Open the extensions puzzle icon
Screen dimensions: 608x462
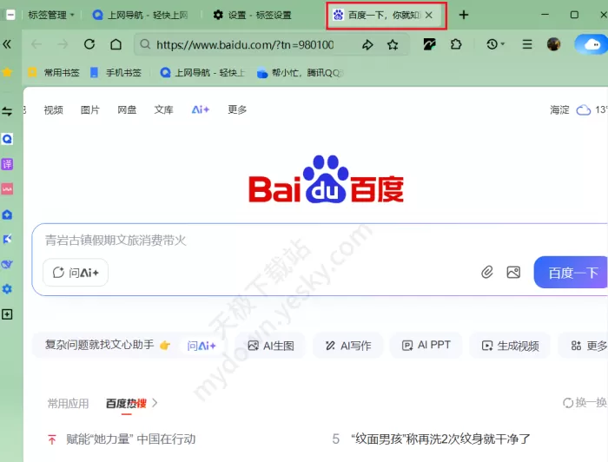coord(456,44)
